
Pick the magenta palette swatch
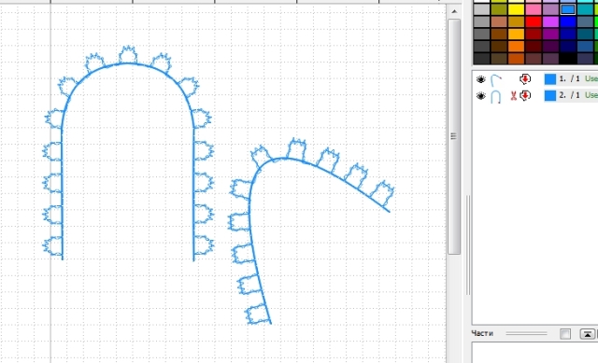tap(550, 21)
